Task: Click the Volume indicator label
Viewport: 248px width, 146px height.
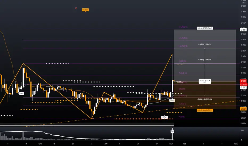Action: coord(172,100)
